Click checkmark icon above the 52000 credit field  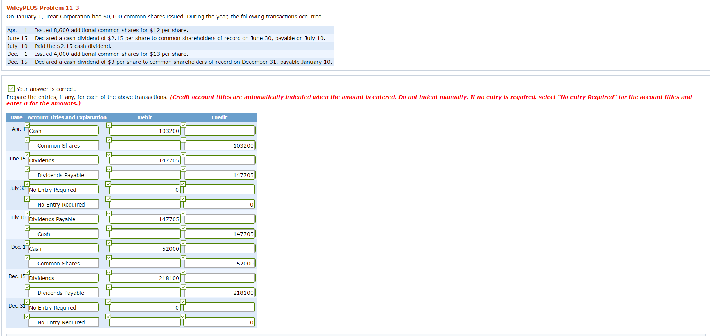[x=183, y=257]
